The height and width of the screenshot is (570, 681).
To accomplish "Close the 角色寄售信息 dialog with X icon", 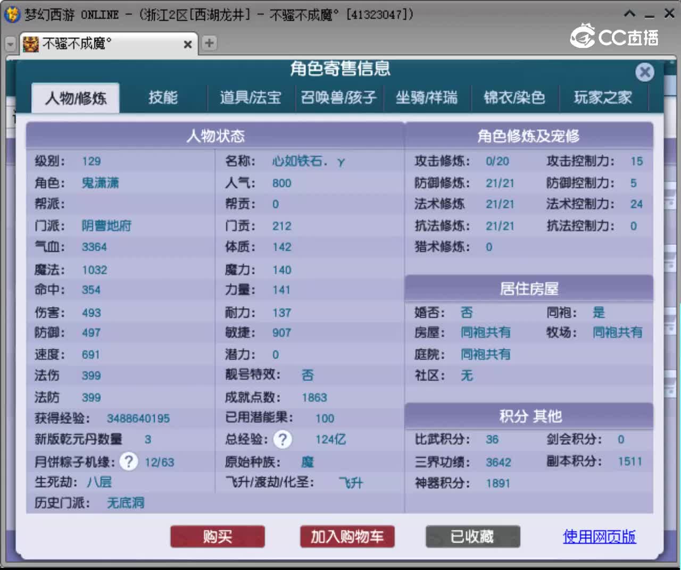I will [644, 72].
